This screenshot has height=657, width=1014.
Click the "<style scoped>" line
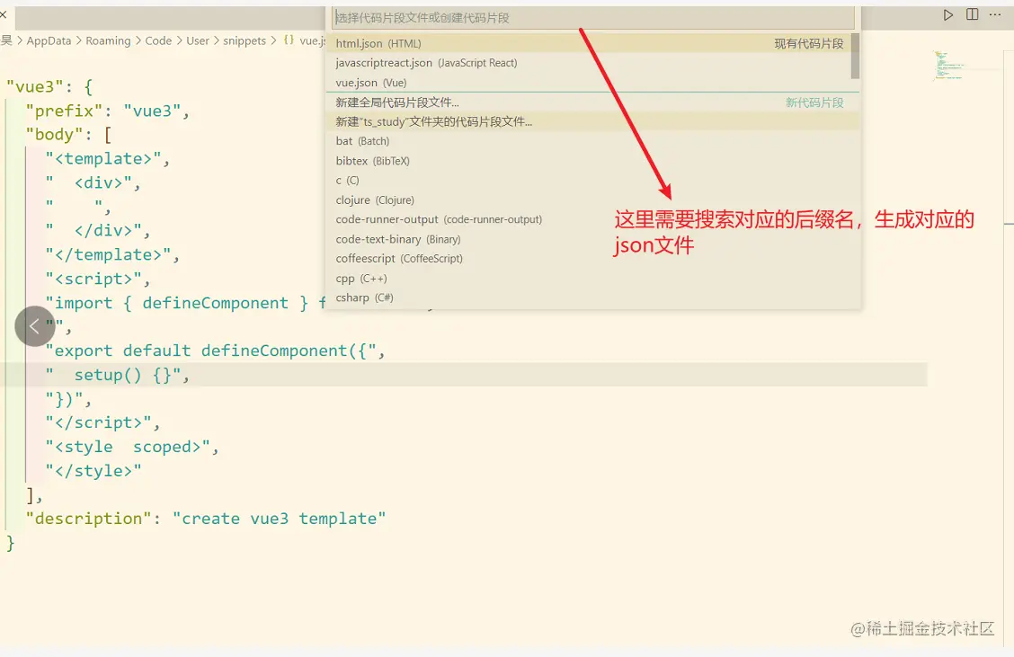point(132,447)
